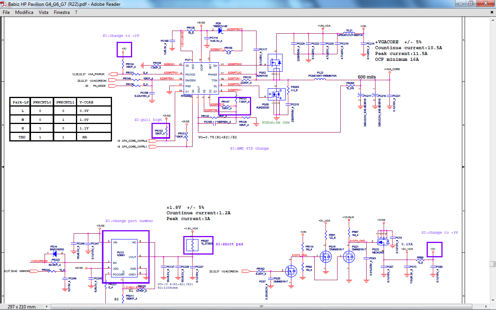This screenshot has height=310, width=496.
Task: Close the Adobe Reader window
Action: pyautogui.click(x=485, y=3)
